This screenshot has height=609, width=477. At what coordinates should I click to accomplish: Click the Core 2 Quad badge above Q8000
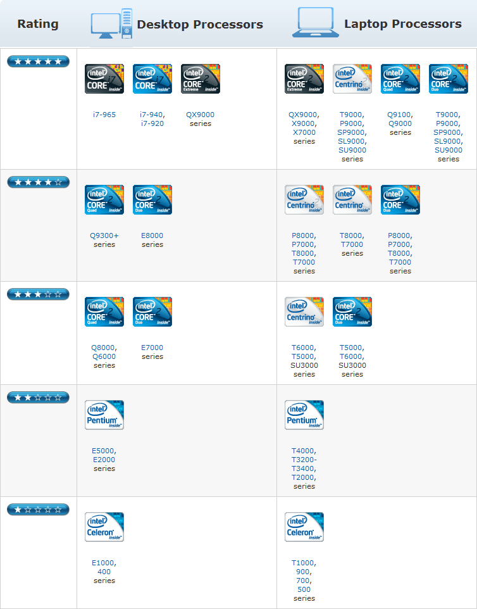pyautogui.click(x=104, y=312)
